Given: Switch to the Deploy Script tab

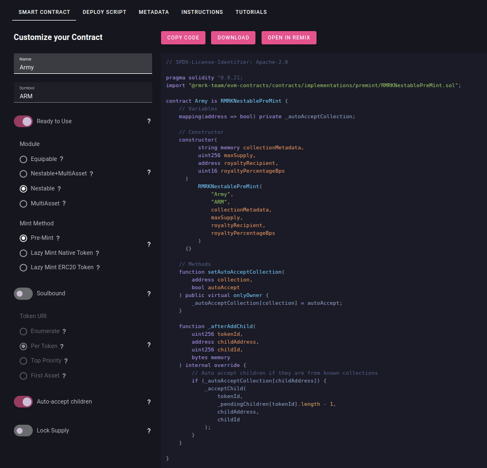Looking at the screenshot, I should (104, 12).
